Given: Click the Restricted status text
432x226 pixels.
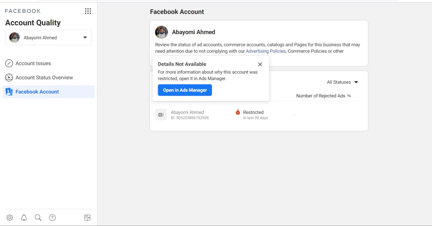Looking at the screenshot, I should (253, 112).
